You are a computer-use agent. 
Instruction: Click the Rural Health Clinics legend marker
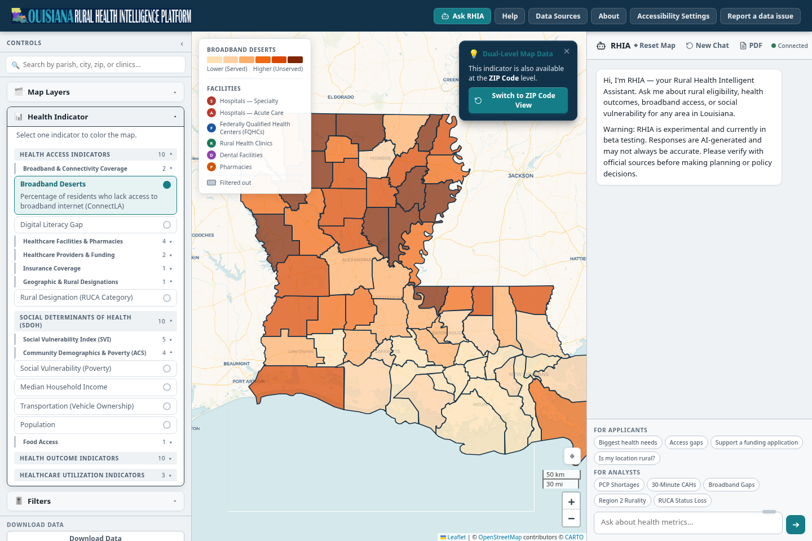tap(211, 143)
